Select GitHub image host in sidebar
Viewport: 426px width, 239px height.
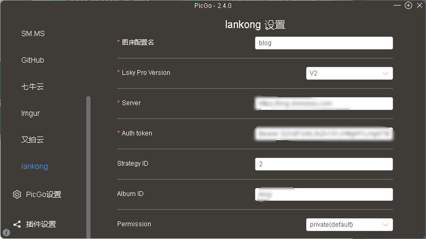click(32, 60)
